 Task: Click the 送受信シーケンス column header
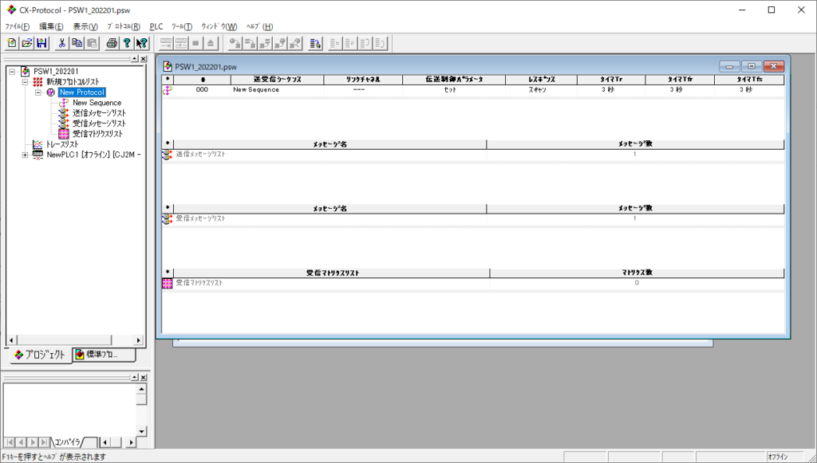point(277,80)
